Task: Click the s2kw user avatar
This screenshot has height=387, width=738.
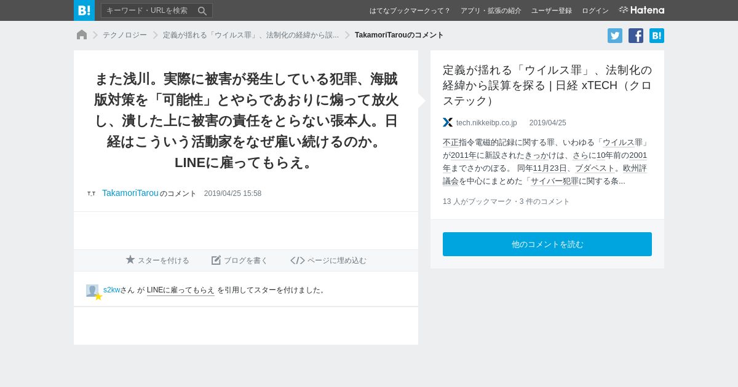Action: pyautogui.click(x=92, y=291)
